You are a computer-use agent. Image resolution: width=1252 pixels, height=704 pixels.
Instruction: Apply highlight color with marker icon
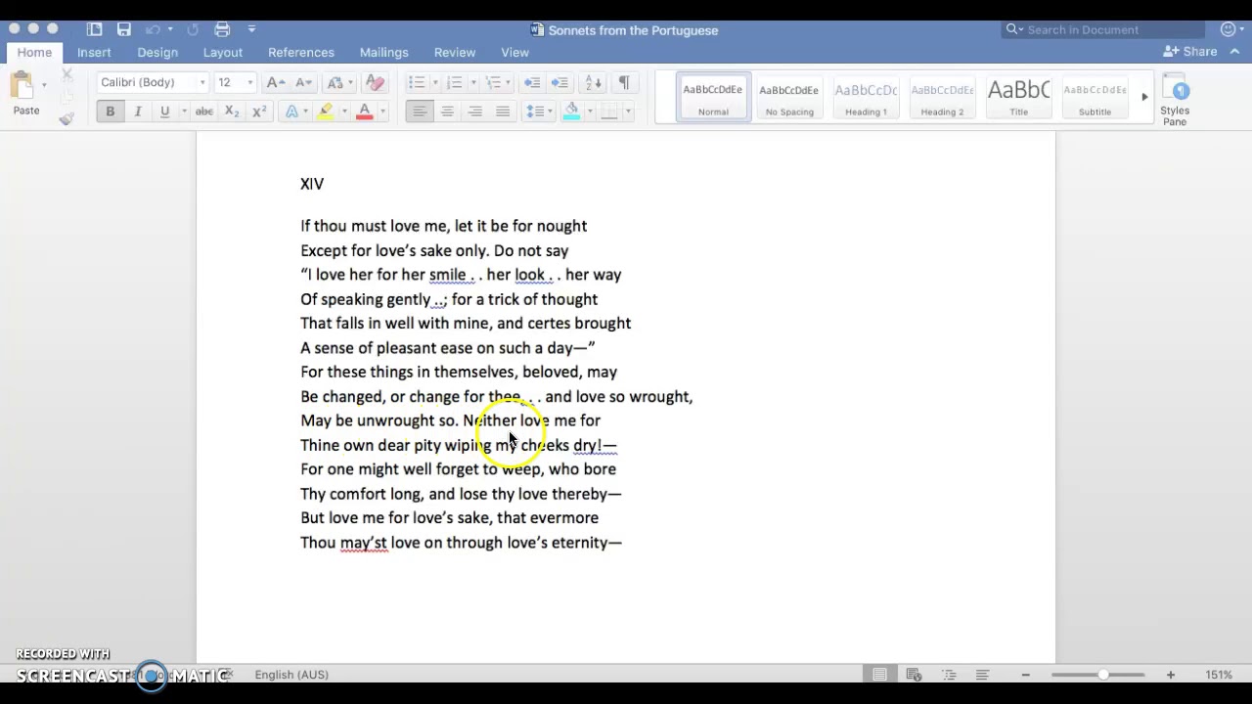click(326, 111)
